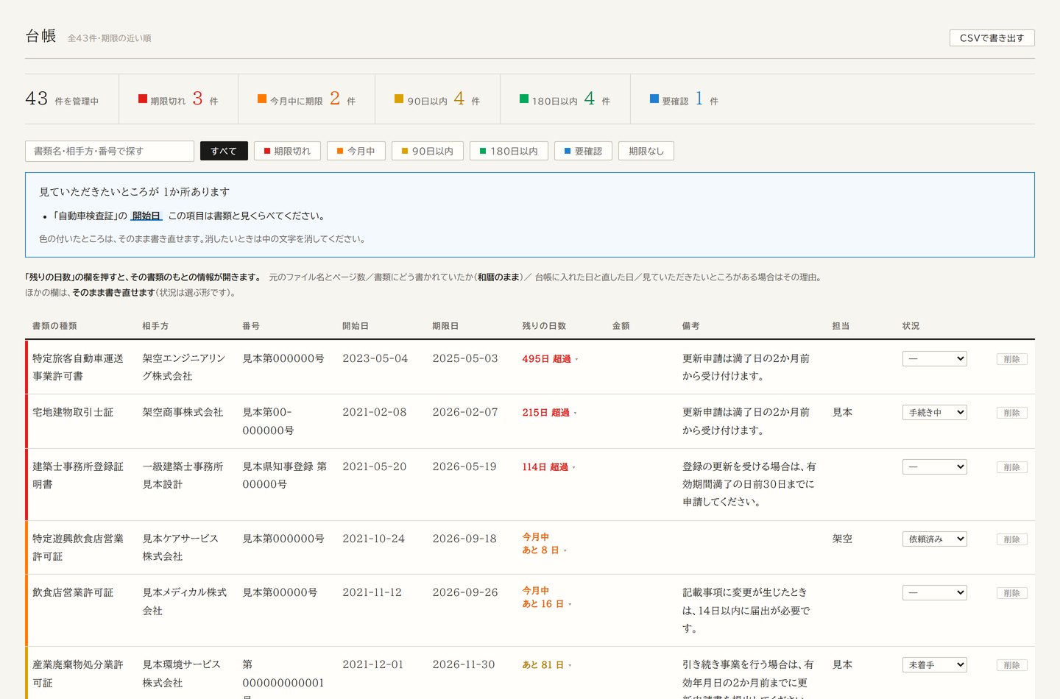The height and width of the screenshot is (699, 1060).
Task: Filter the list by 期限切れ
Action: pos(287,151)
